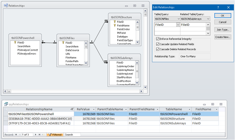235x140 pixels.
Task: Open the left FileID field dropdown arrow
Action: tap(178, 25)
